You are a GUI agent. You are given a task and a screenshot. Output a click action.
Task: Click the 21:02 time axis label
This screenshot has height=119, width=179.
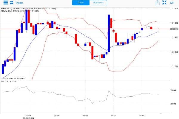pyautogui.click(x=113, y=116)
